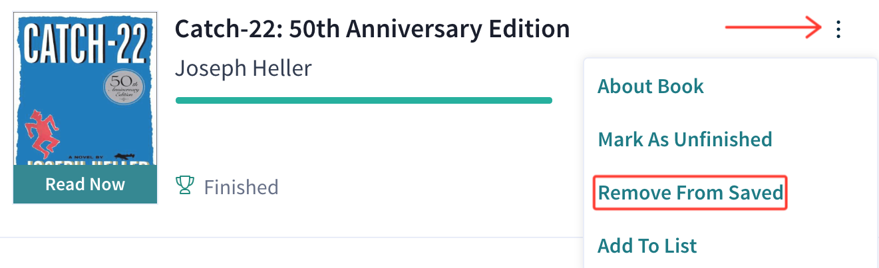This screenshot has height=268, width=879.
Task: Click the silver 50th Anniversary badge on cover
Action: [123, 87]
